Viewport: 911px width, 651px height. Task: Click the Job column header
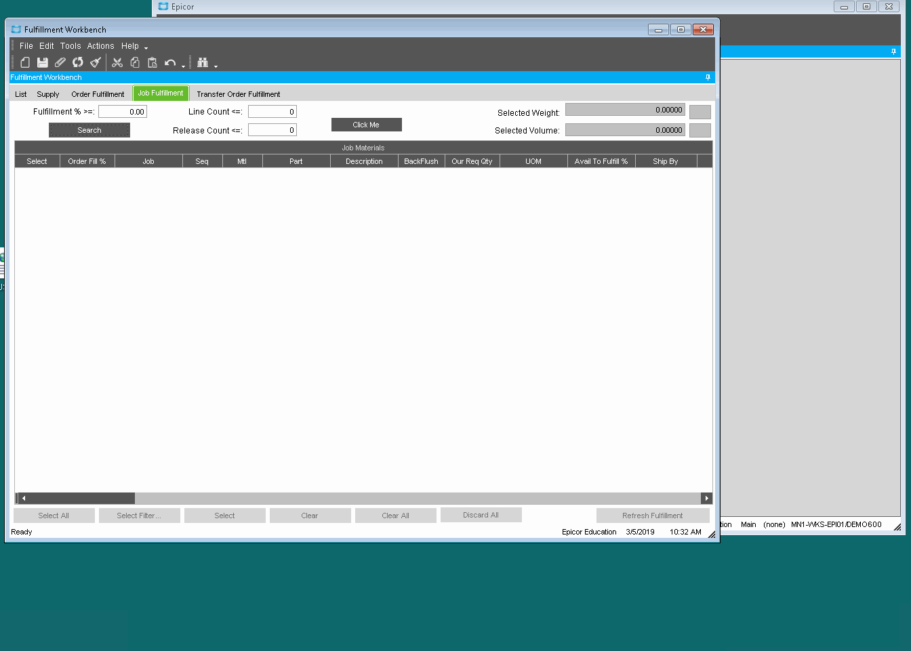tap(148, 161)
